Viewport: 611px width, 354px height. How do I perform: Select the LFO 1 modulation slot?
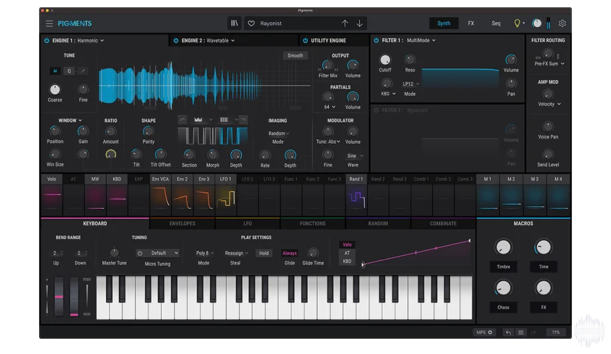(x=226, y=195)
